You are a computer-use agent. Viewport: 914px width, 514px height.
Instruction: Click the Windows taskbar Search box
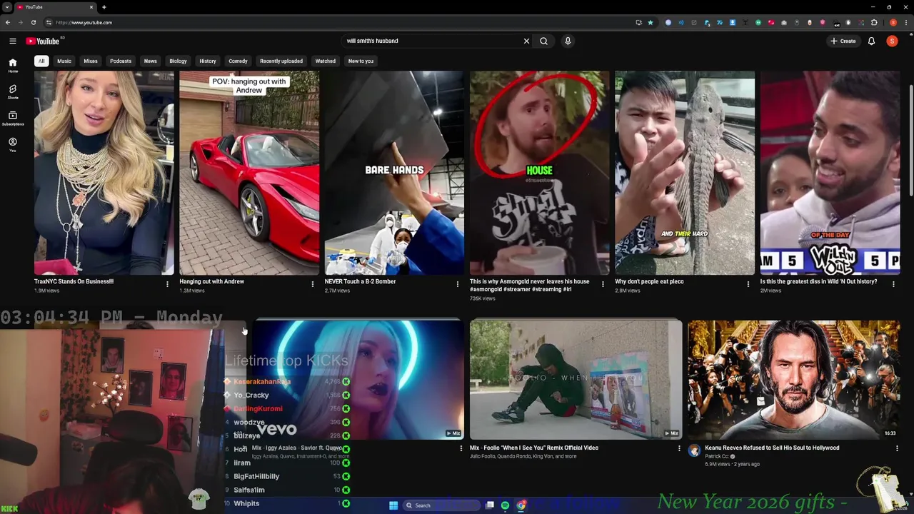point(441,505)
